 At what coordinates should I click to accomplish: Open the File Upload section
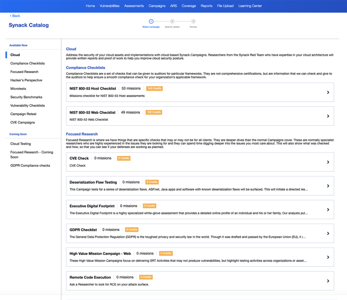click(x=225, y=6)
